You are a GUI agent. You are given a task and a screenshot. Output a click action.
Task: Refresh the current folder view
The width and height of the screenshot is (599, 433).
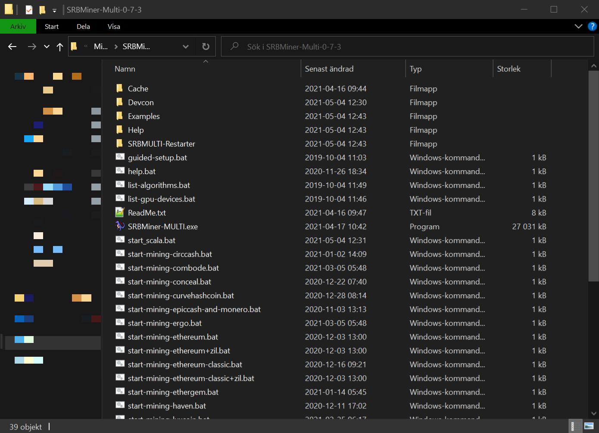[206, 47]
